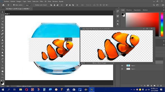Select the Eraser tool
This screenshot has width=165, height=92.
tap(2, 46)
